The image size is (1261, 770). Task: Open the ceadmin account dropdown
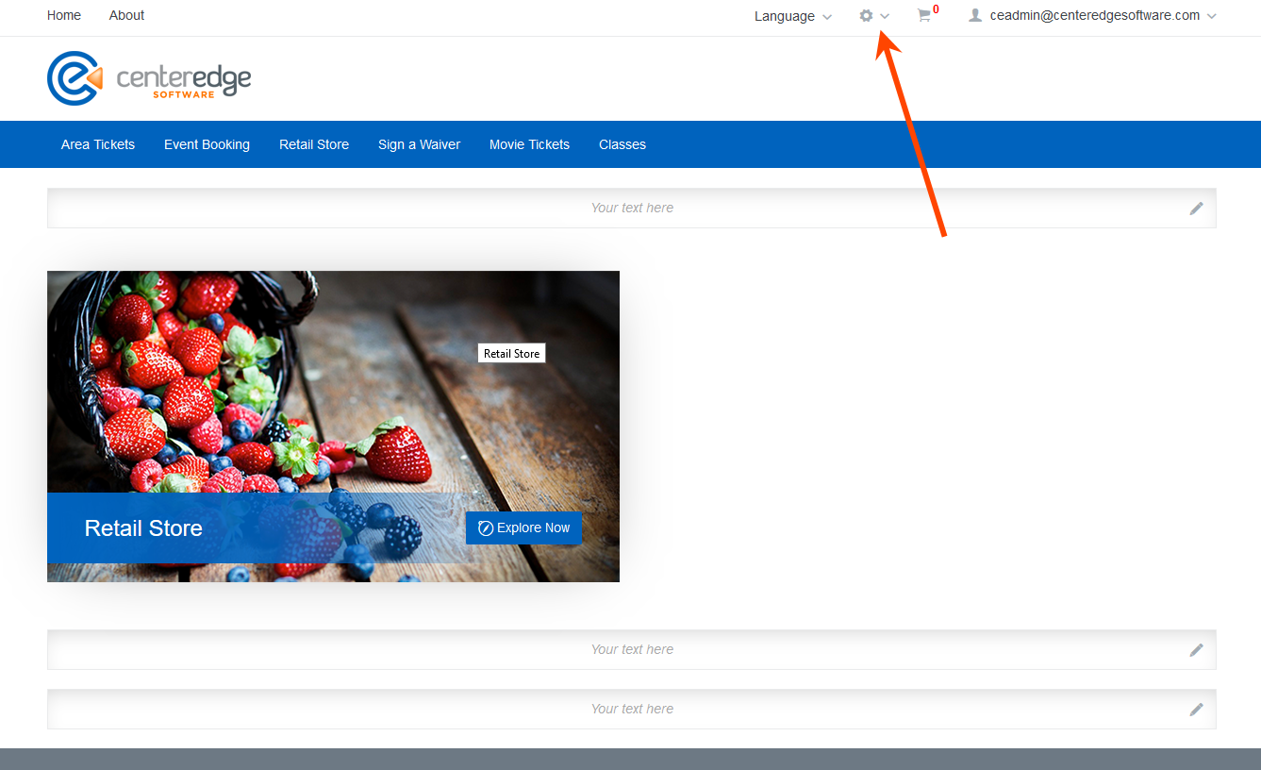click(x=1093, y=15)
